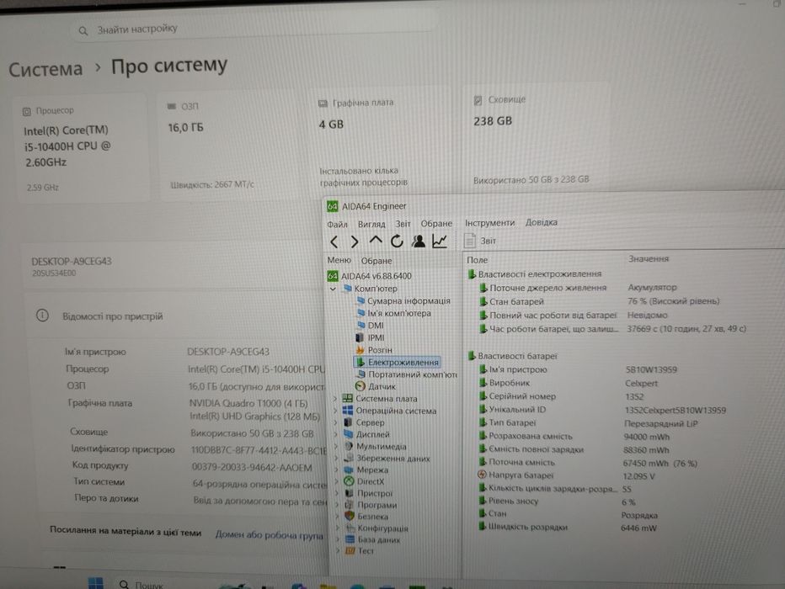Open the Файл menu in AIDA64
Viewport: 785px width, 589px height.
(x=338, y=225)
